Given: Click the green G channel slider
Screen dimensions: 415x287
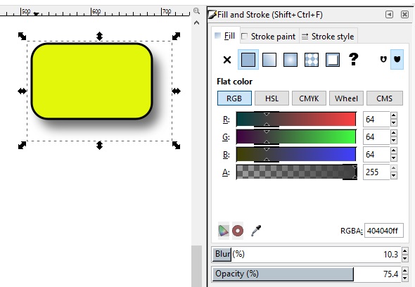Looking at the screenshot, I should [296, 137].
